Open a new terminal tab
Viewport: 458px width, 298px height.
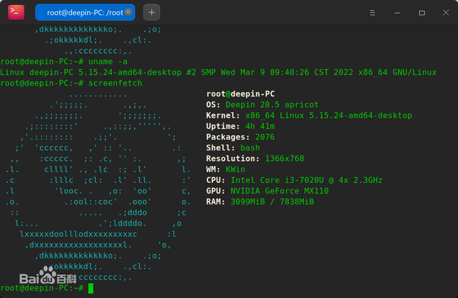tap(151, 12)
